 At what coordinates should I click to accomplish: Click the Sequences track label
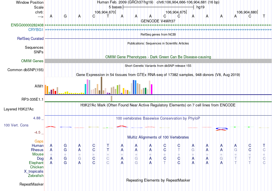34,47
